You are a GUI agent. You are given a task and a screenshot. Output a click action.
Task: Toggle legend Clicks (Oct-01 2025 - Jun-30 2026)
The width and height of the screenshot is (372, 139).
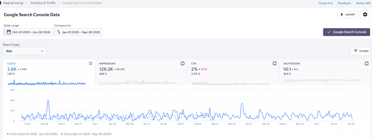(x=32, y=134)
